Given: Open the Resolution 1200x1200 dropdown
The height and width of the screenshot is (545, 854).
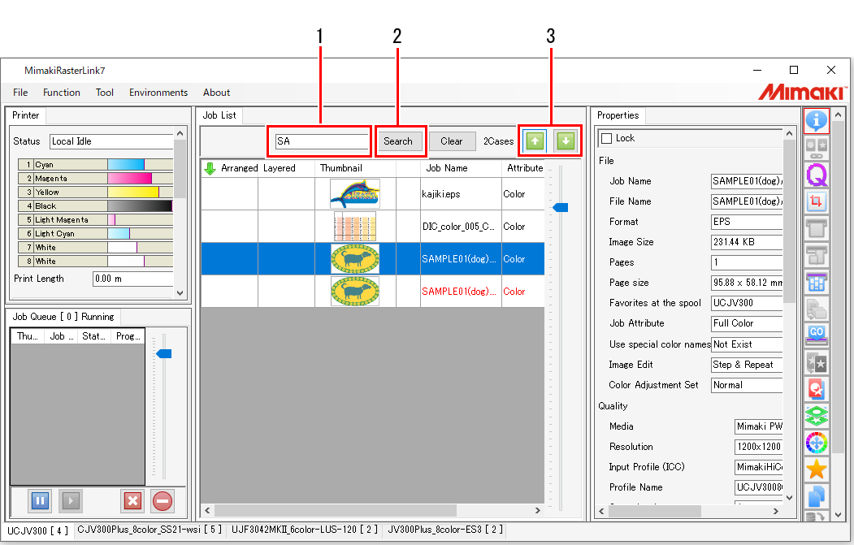Looking at the screenshot, I should pyautogui.click(x=758, y=447).
